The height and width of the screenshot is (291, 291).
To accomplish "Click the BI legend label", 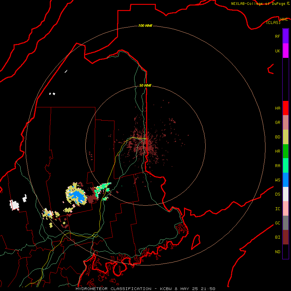I will pos(277,237).
